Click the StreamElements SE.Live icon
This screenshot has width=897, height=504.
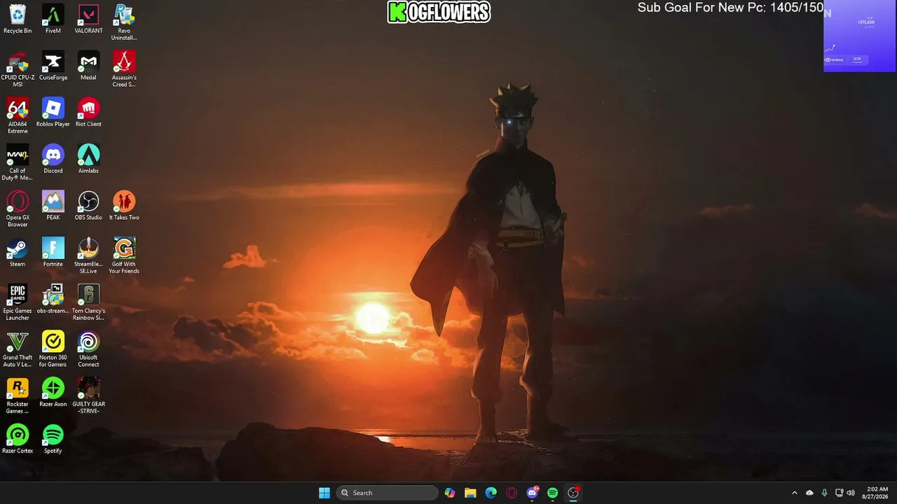(x=88, y=256)
